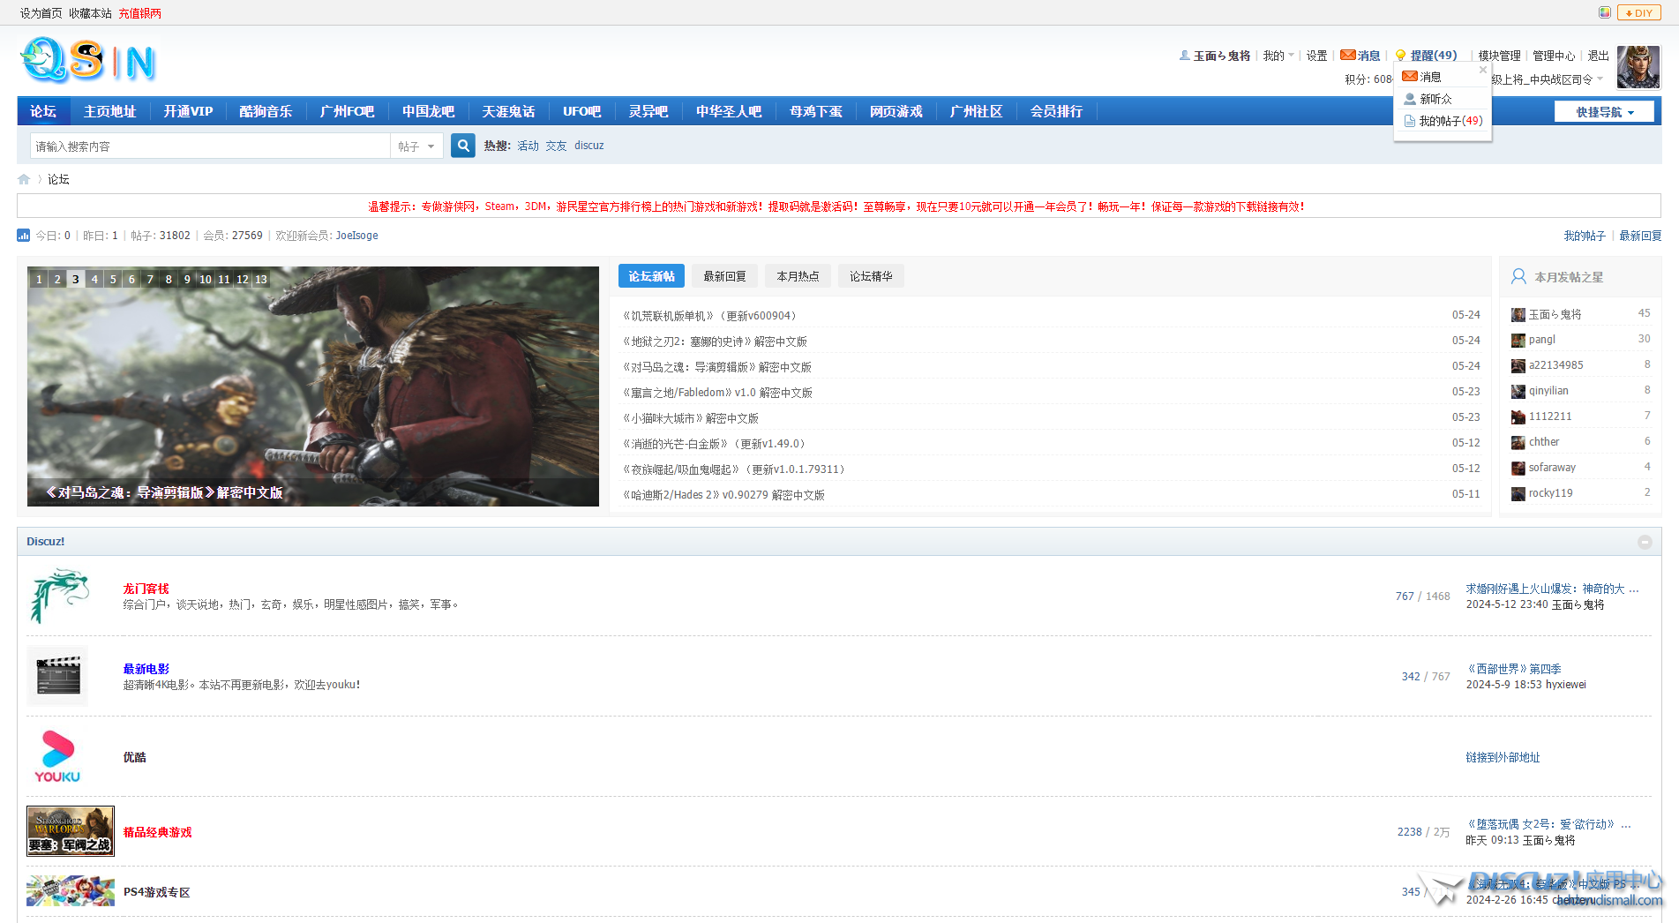Switch to the 最新回复 tab

click(724, 276)
